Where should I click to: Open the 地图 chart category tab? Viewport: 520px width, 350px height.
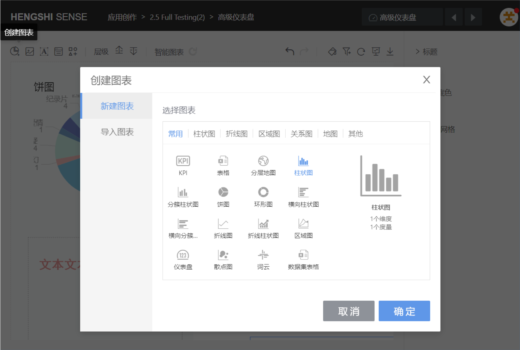330,134
